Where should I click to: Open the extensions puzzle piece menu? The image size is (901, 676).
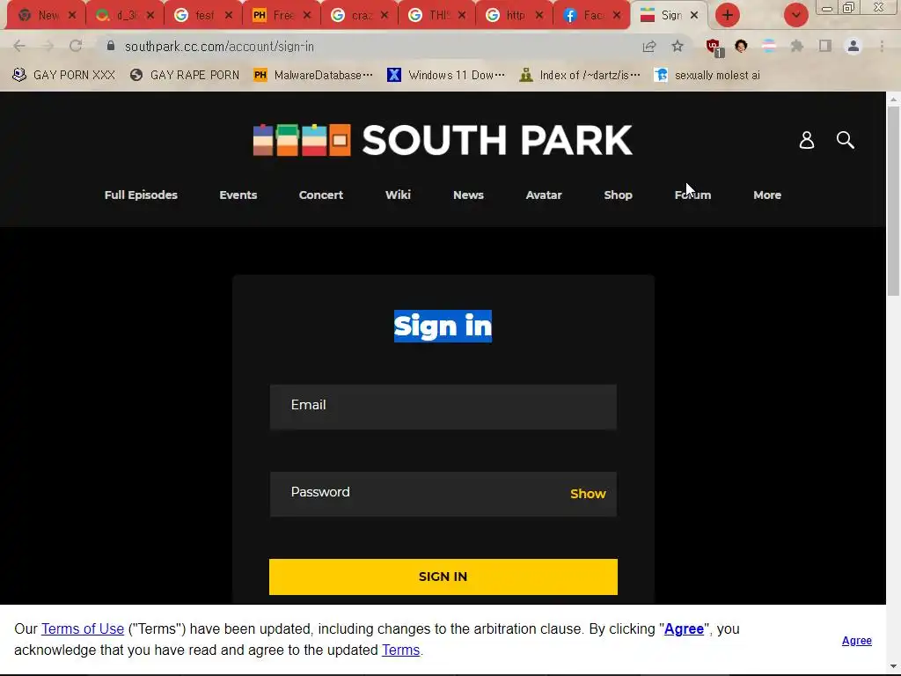coord(797,46)
